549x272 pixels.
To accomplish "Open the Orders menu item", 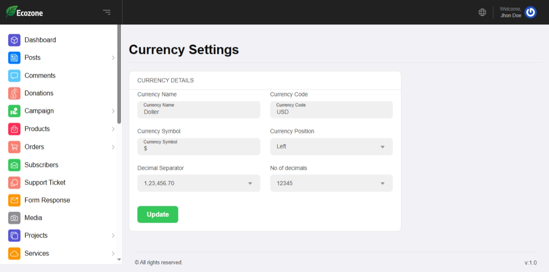I will coord(34,147).
